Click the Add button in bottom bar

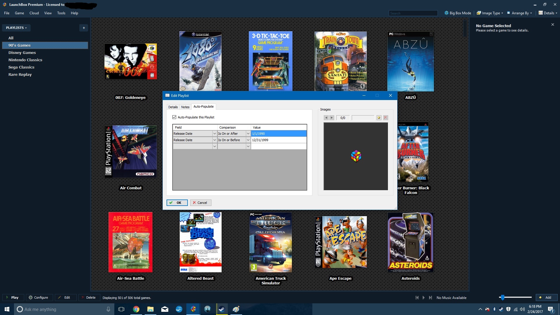(x=547, y=297)
